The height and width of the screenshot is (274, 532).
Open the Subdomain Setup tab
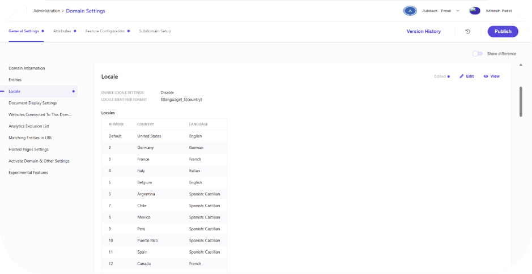pyautogui.click(x=155, y=31)
